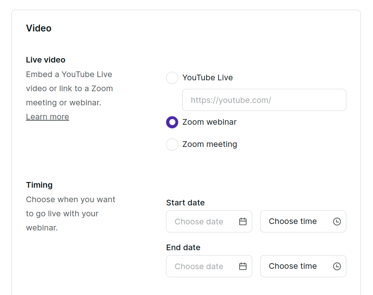The height and width of the screenshot is (295, 373).
Task: Click the Live video heading text
Action: [45, 60]
